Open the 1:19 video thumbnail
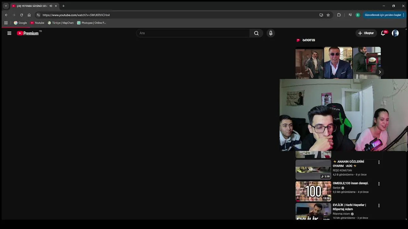Screen dimensions: 408x229 (313, 170)
